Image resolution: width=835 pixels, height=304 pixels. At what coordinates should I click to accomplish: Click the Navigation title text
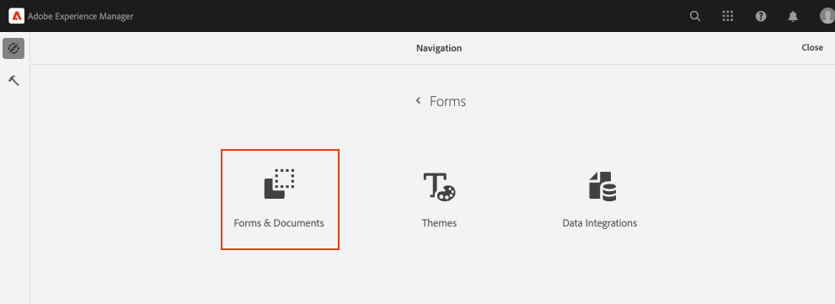(x=439, y=48)
